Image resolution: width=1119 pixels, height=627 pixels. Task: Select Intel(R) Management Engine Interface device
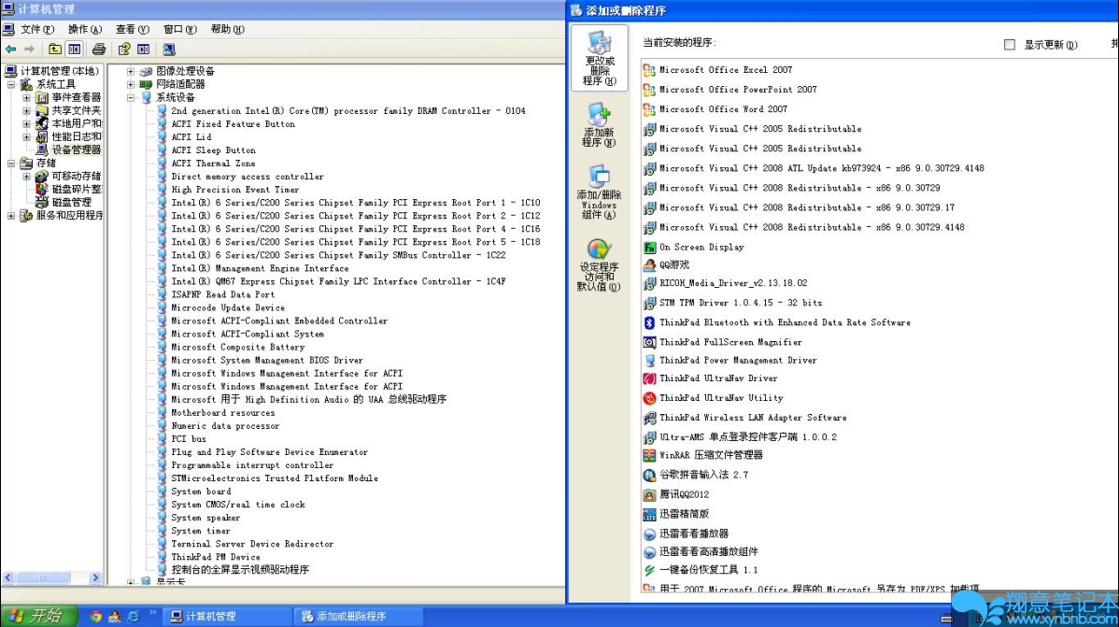260,268
